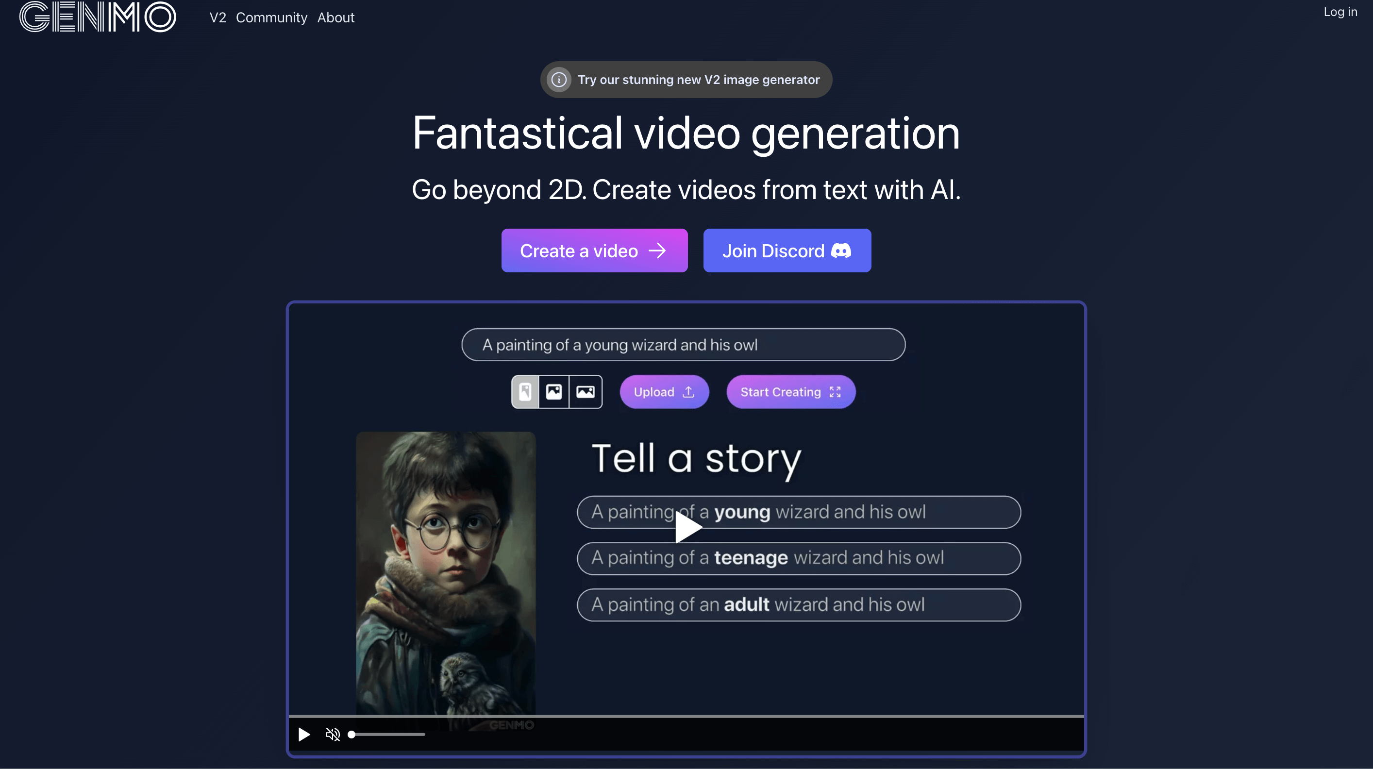
Task: Click the large center play button
Action: click(687, 527)
